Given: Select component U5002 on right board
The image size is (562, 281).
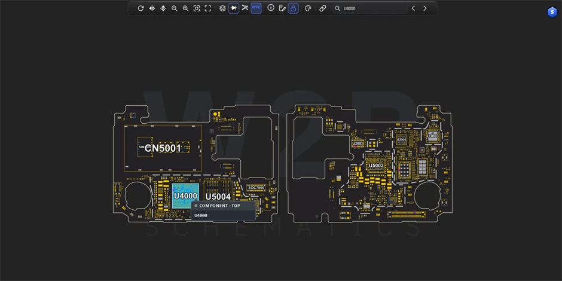Looking at the screenshot, I should [x=376, y=166].
